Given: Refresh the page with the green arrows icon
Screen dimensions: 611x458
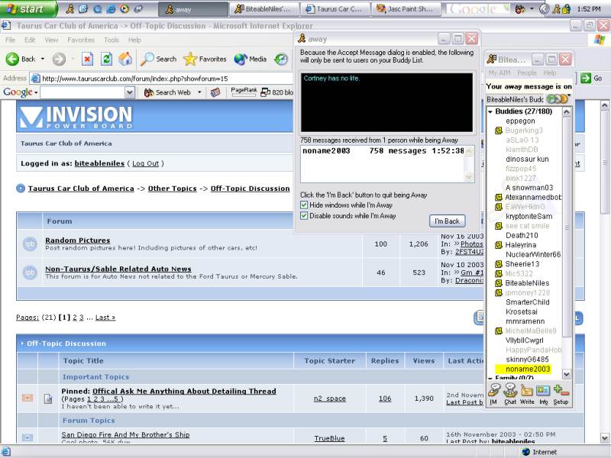Looking at the screenshot, I should (x=106, y=60).
